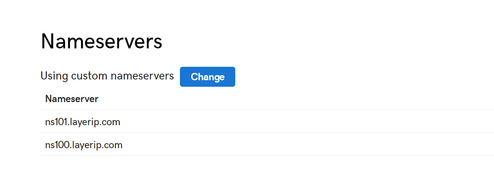The width and height of the screenshot is (494, 195).
Task: Click the large Nameservers title text
Action: coord(101,41)
